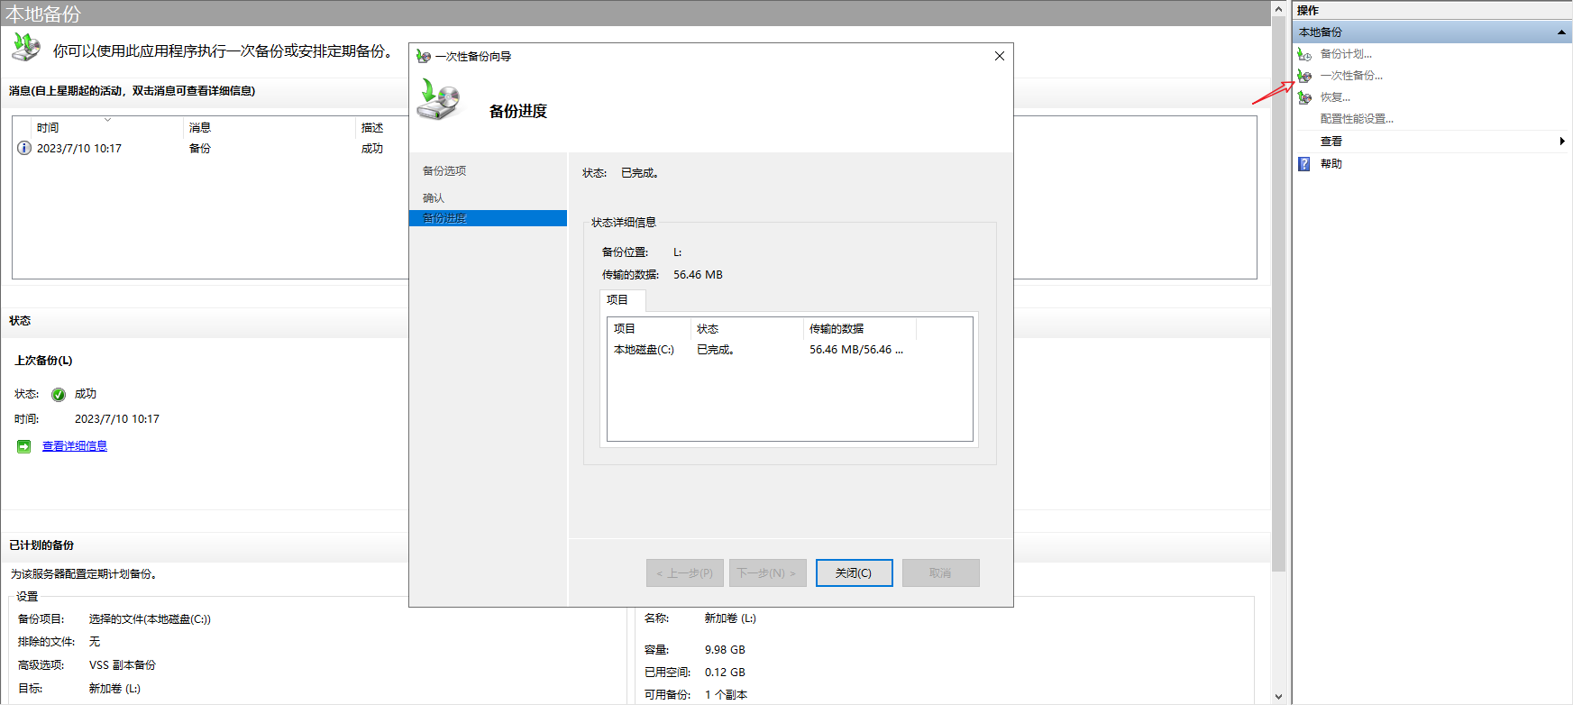Open 备份计划... action
Viewport: 1573px width, 705px height.
(x=1346, y=54)
